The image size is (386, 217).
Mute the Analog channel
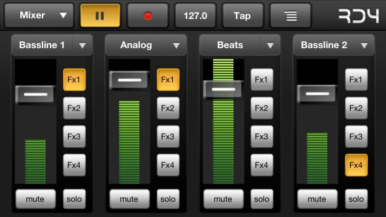tap(130, 199)
